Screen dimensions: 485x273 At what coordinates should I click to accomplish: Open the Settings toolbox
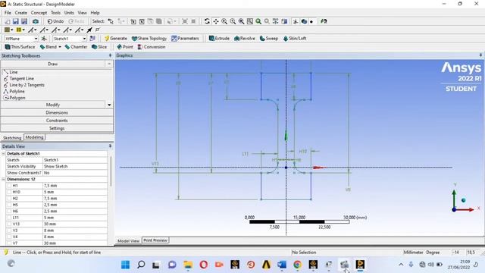click(x=57, y=128)
